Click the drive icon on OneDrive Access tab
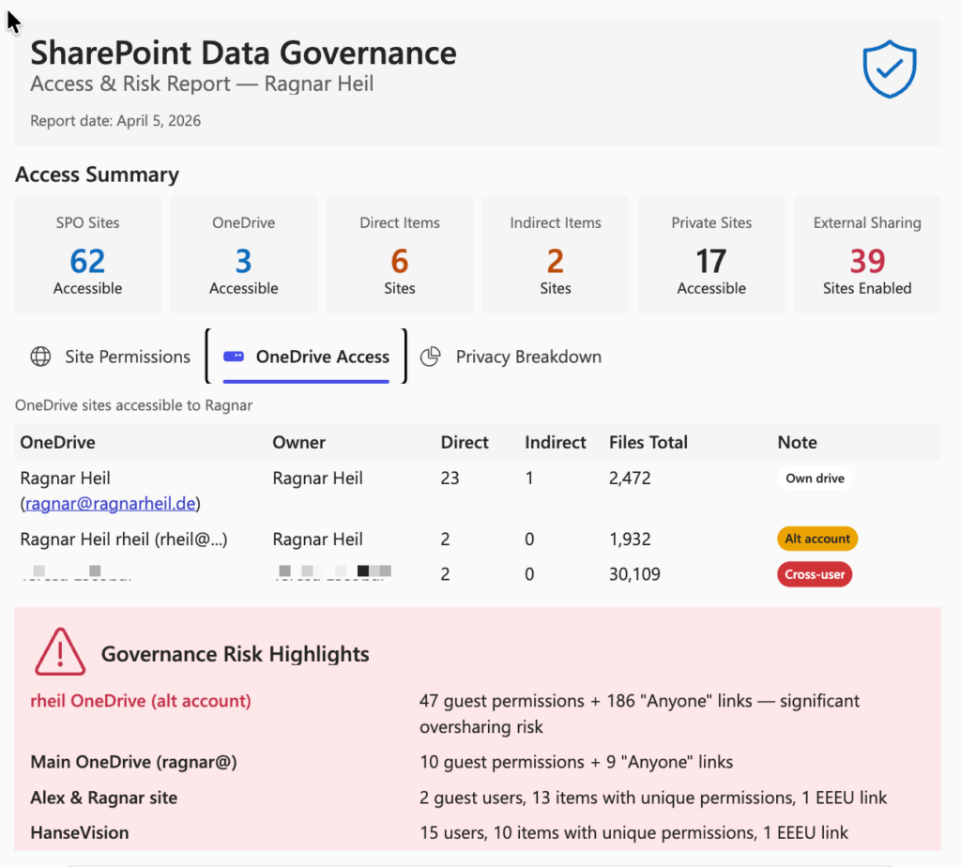Screen dimensions: 961x867 (x=234, y=357)
